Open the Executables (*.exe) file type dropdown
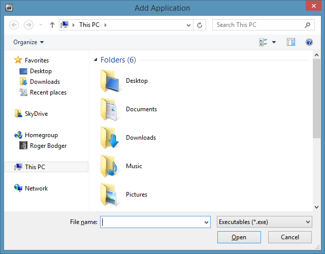Image resolution: width=325 pixels, height=254 pixels. (x=264, y=222)
